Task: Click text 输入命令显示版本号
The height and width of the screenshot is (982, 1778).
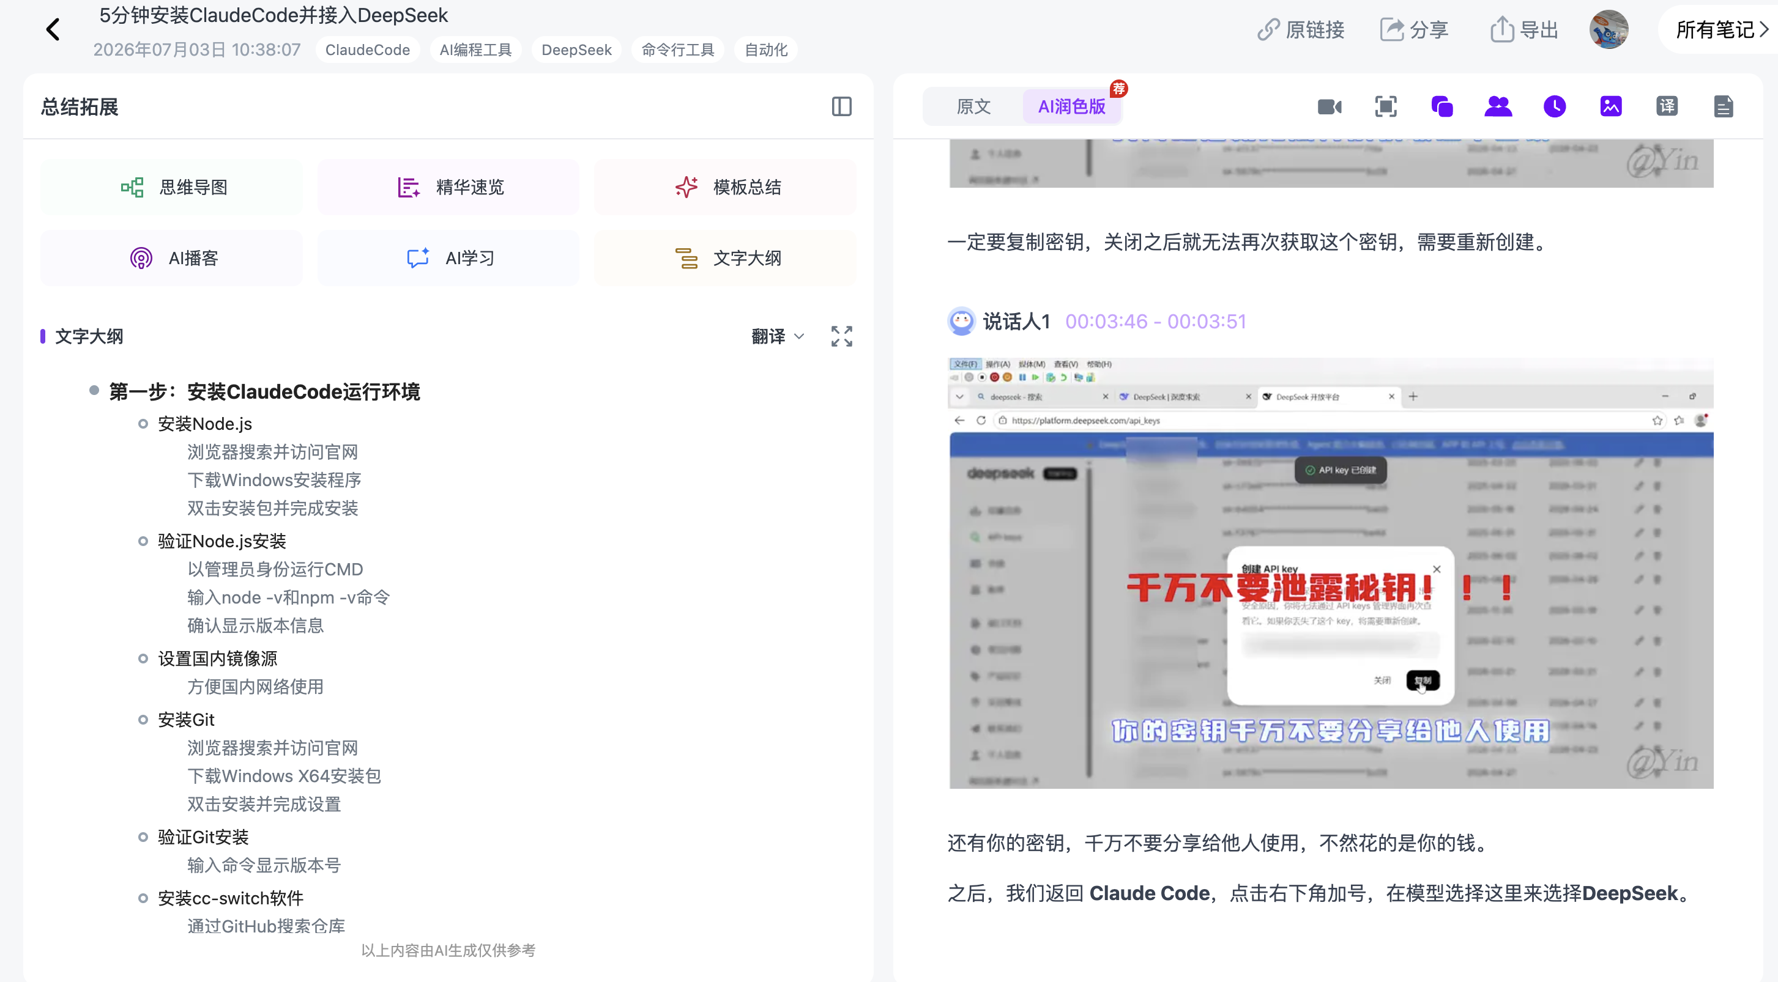Action: click(264, 865)
